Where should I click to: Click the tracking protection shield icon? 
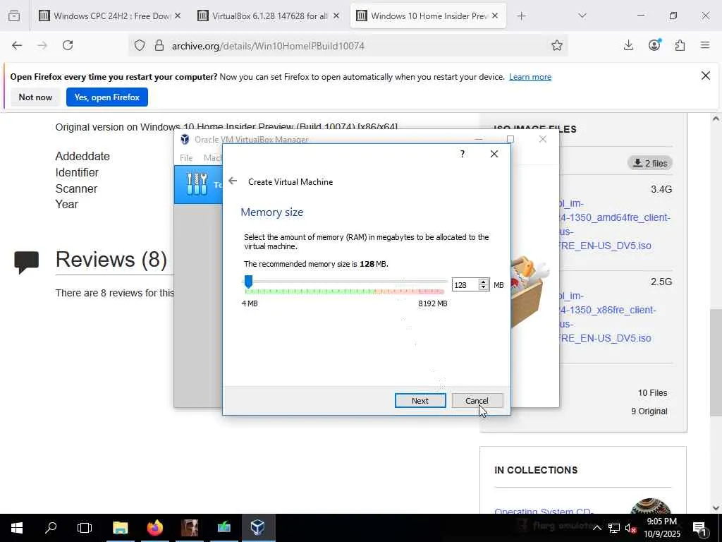coord(140,46)
